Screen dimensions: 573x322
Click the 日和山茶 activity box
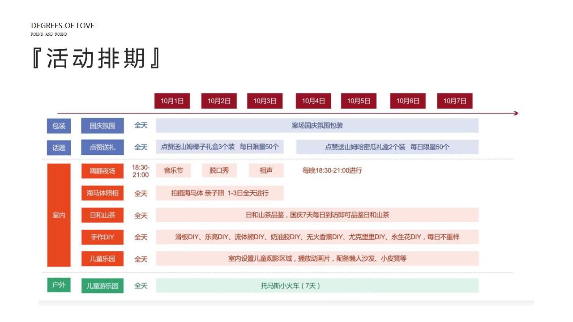(103, 215)
